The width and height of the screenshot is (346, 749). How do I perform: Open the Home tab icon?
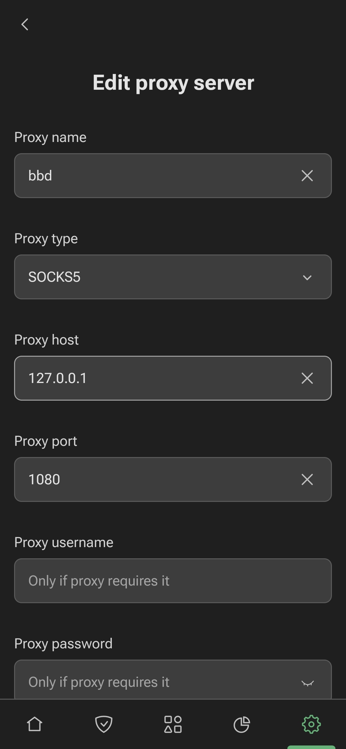click(x=35, y=724)
